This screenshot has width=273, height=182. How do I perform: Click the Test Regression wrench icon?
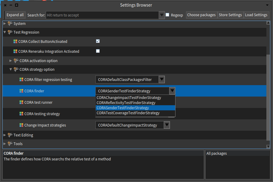pyautogui.click(x=10, y=32)
